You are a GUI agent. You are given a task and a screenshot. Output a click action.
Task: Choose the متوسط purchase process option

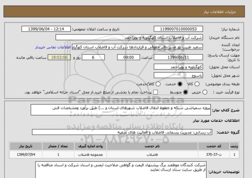(185, 92)
